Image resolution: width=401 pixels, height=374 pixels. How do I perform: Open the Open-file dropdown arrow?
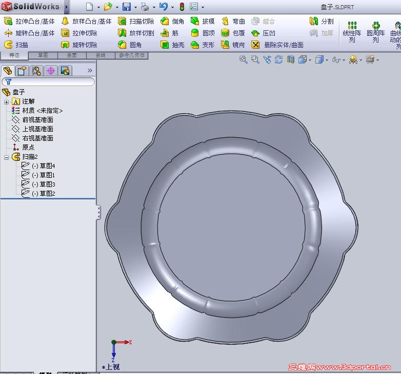[x=117, y=7]
